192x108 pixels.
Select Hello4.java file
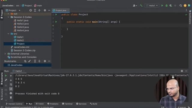(23, 30)
